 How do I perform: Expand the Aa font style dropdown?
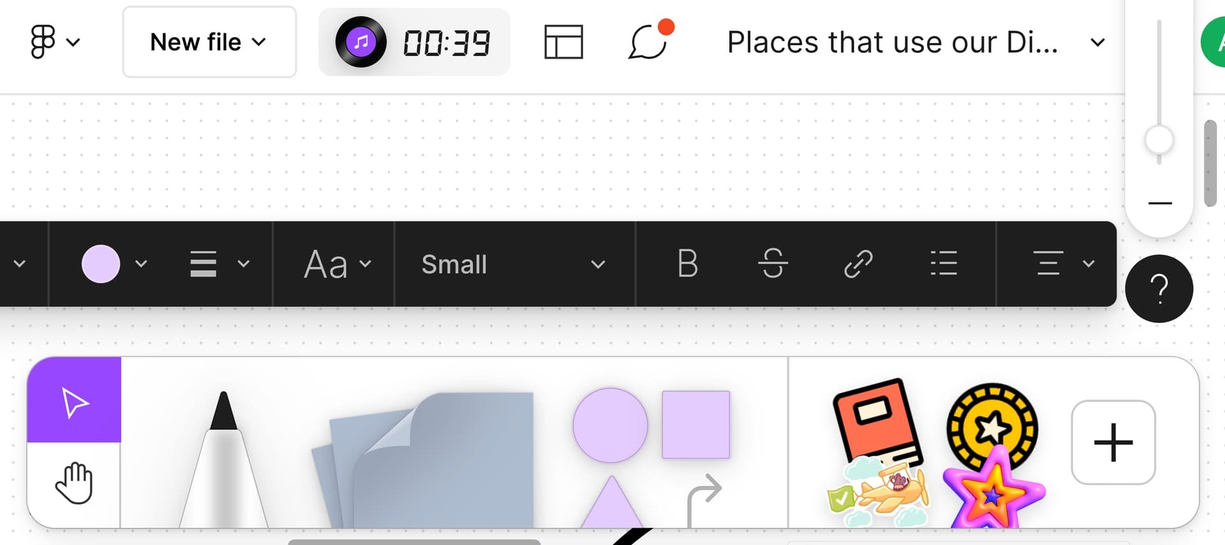coord(337,264)
